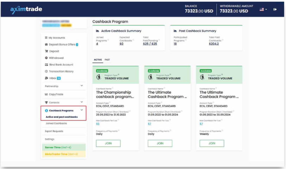Click the Balance 73323.00 USD amount

(x=199, y=11)
